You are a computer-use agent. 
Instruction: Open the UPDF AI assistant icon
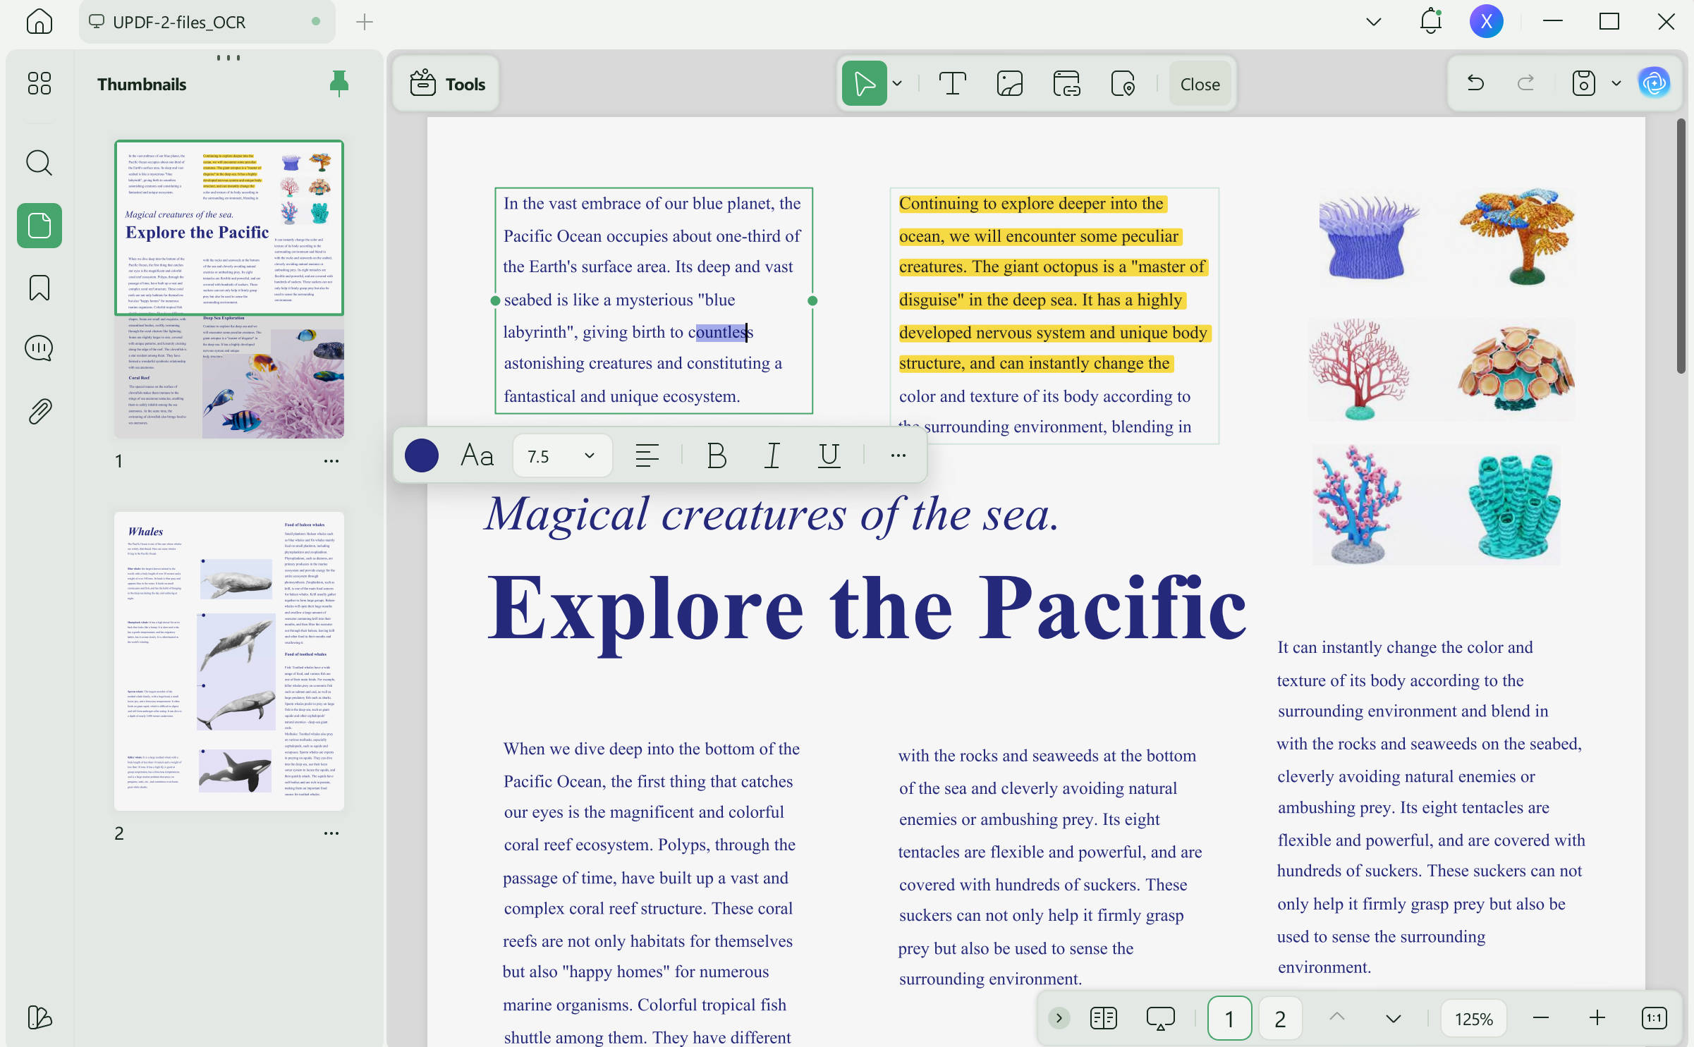(1654, 84)
